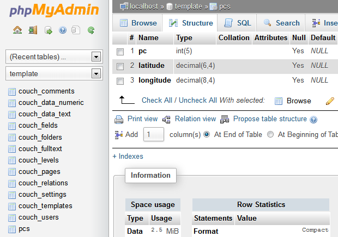
Task: Tick the checkbox for column longitude
Action: click(x=120, y=81)
